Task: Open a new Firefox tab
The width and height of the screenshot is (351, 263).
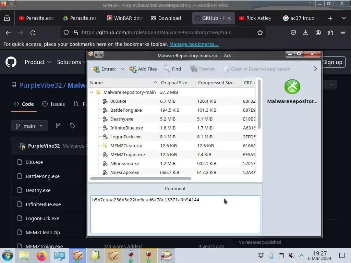Action: click(x=330, y=18)
